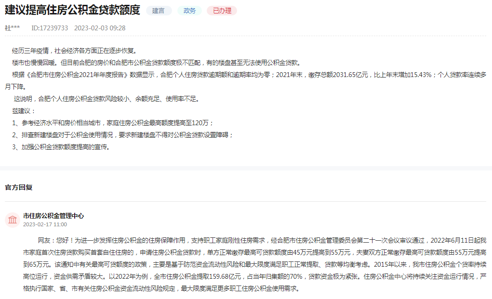Click suggestion 3 加强公积金贷款额度提高的宣传
Viewport: 492px width, 299px height.
(x=61, y=147)
